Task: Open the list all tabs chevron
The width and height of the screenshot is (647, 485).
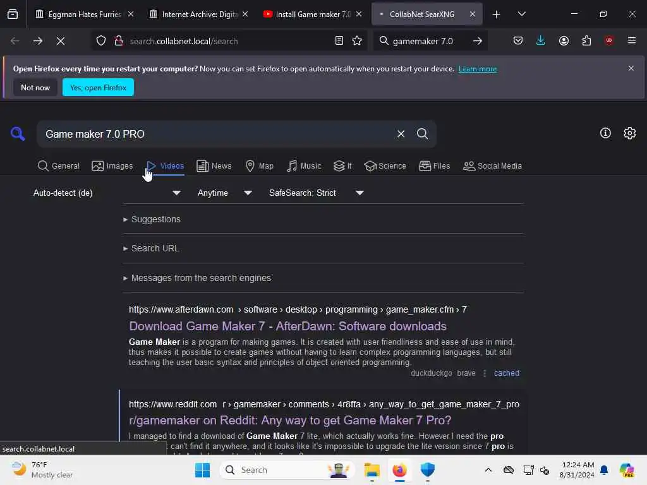Action: [521, 14]
